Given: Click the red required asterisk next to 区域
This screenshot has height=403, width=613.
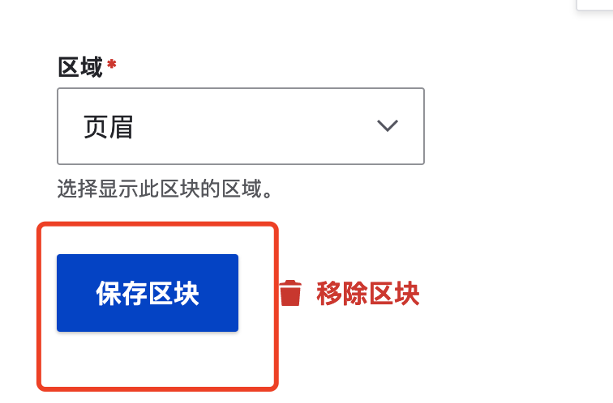Looking at the screenshot, I should 112,64.
